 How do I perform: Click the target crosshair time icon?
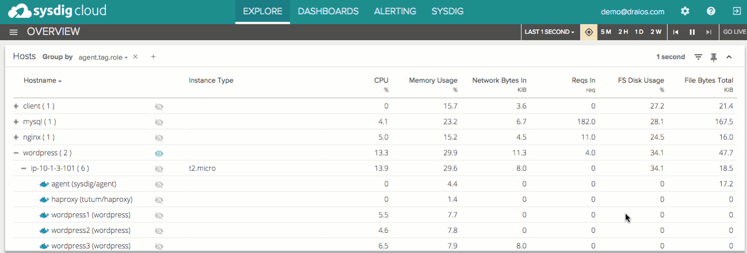(x=588, y=32)
